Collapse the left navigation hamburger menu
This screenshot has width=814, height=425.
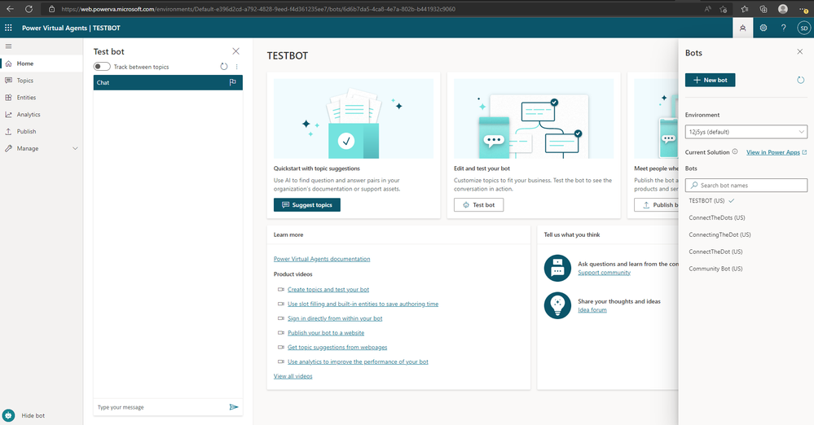click(x=8, y=46)
